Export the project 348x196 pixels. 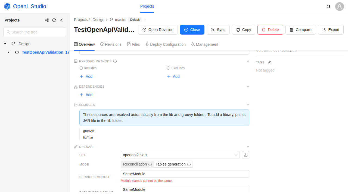tap(331, 30)
